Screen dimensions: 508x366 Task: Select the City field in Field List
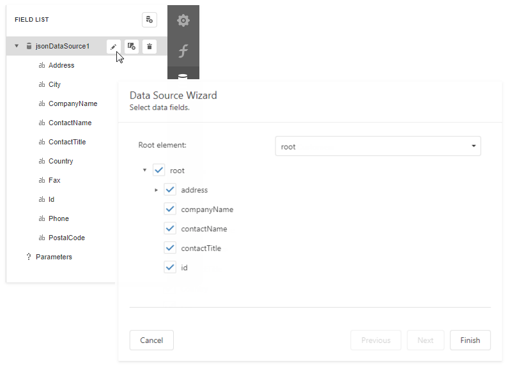tap(54, 84)
